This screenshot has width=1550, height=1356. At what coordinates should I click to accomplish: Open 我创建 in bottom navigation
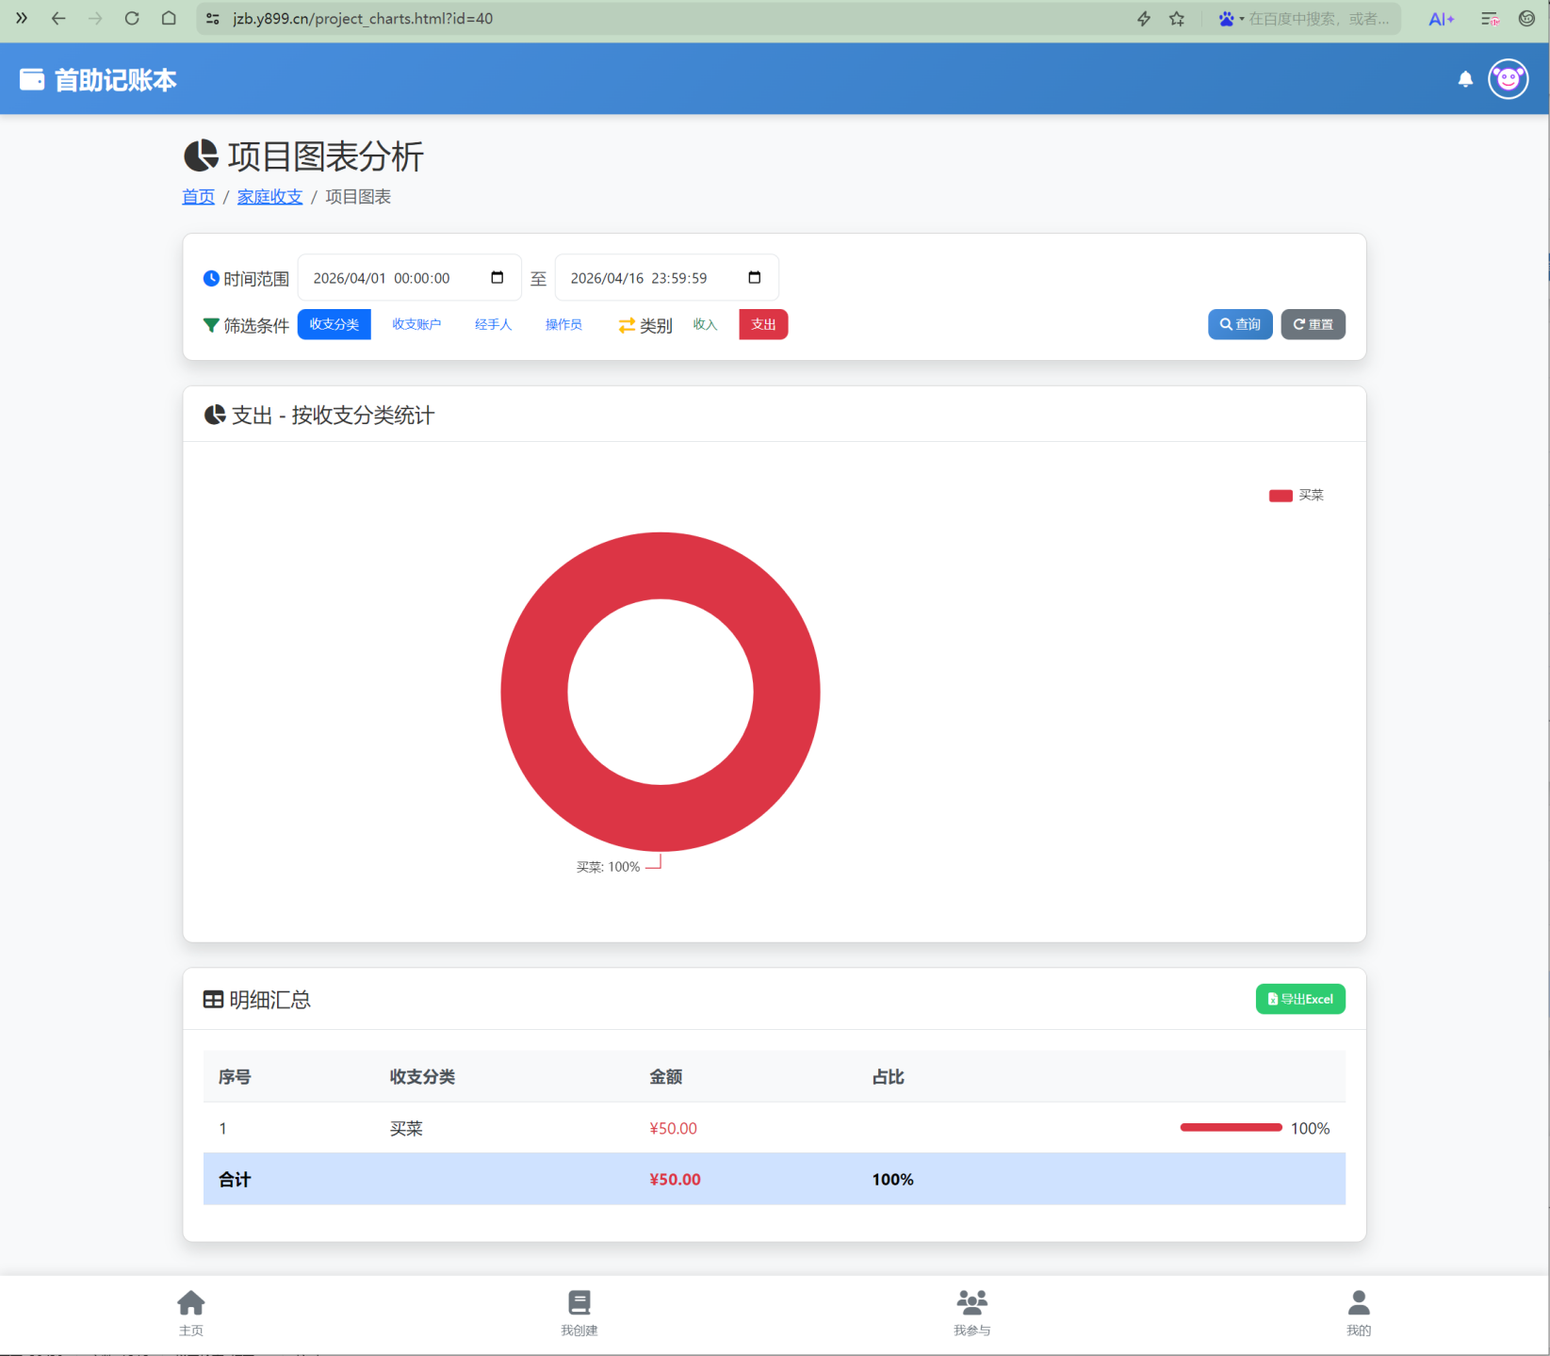coord(579,1313)
